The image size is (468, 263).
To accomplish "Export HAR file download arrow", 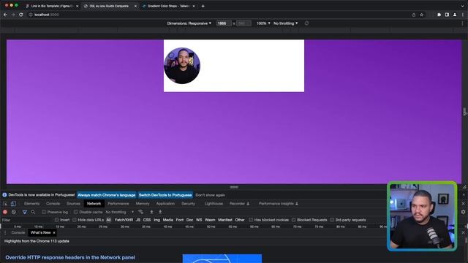I will [160, 212].
